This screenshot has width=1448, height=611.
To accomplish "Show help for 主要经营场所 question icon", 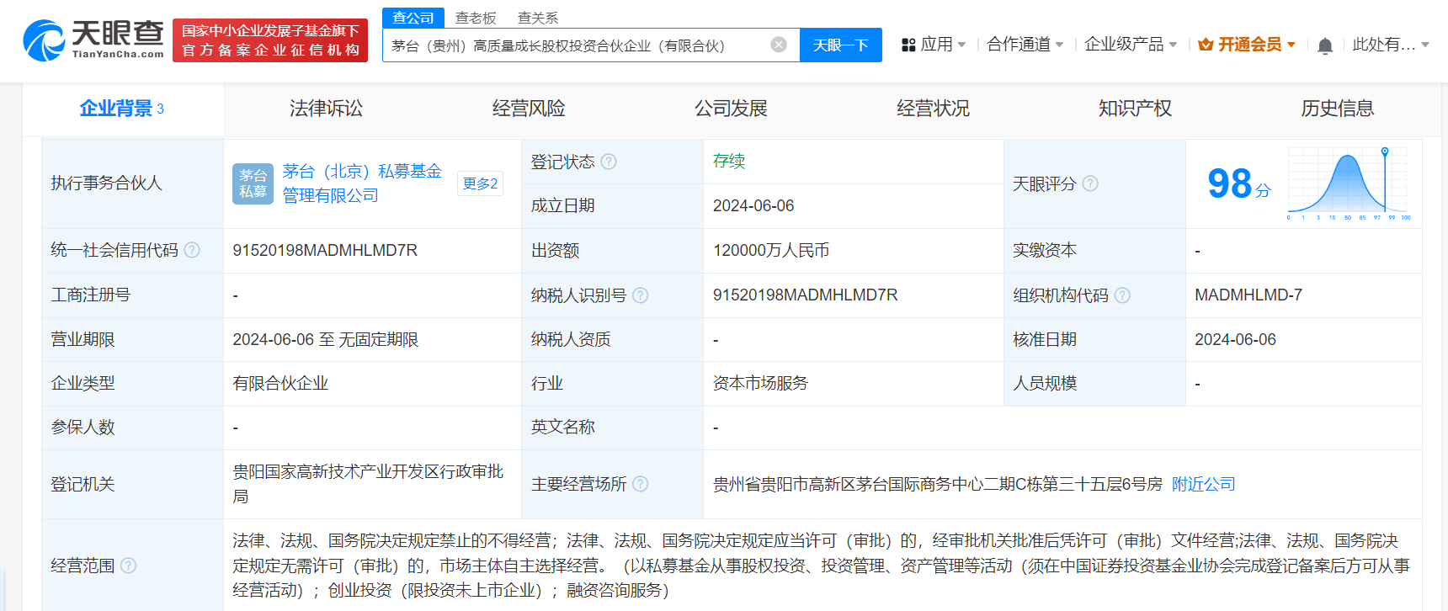I will coord(641,484).
